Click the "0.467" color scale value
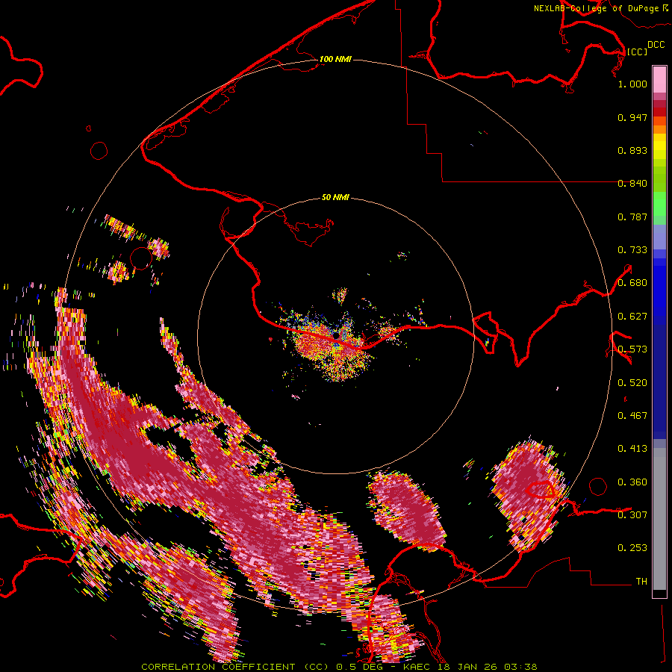Screen dimensions: 672x672 point(632,416)
